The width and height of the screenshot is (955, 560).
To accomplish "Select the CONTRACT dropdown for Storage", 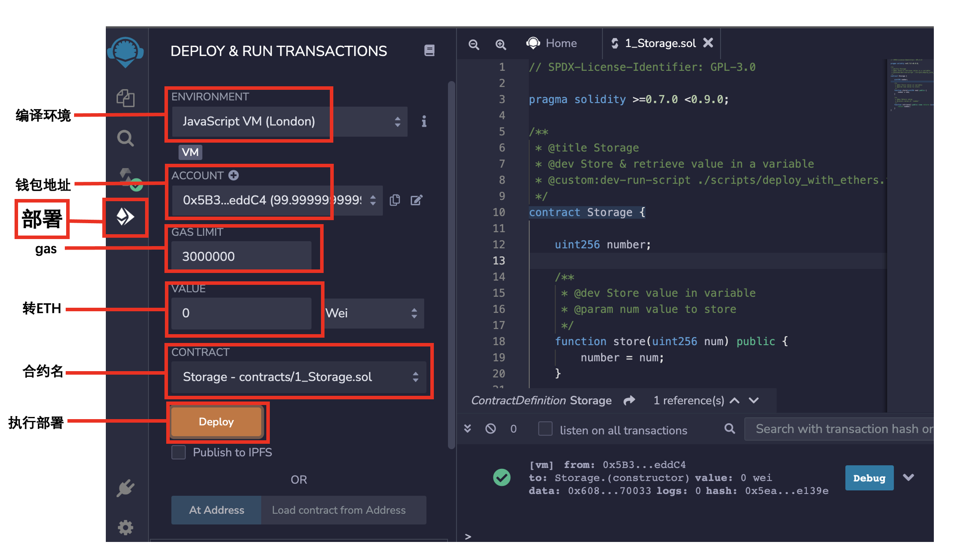I will [299, 377].
